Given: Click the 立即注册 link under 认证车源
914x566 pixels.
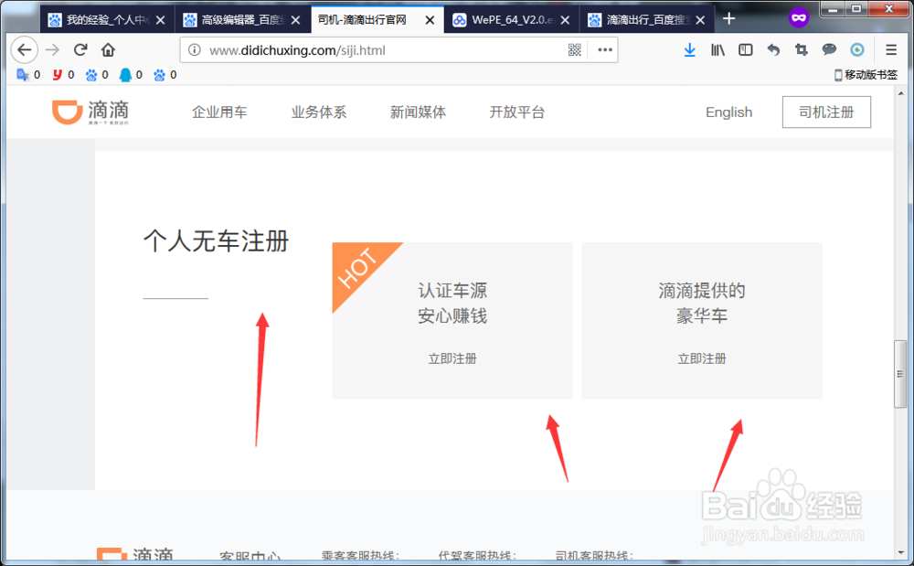Looking at the screenshot, I should pyautogui.click(x=452, y=358).
